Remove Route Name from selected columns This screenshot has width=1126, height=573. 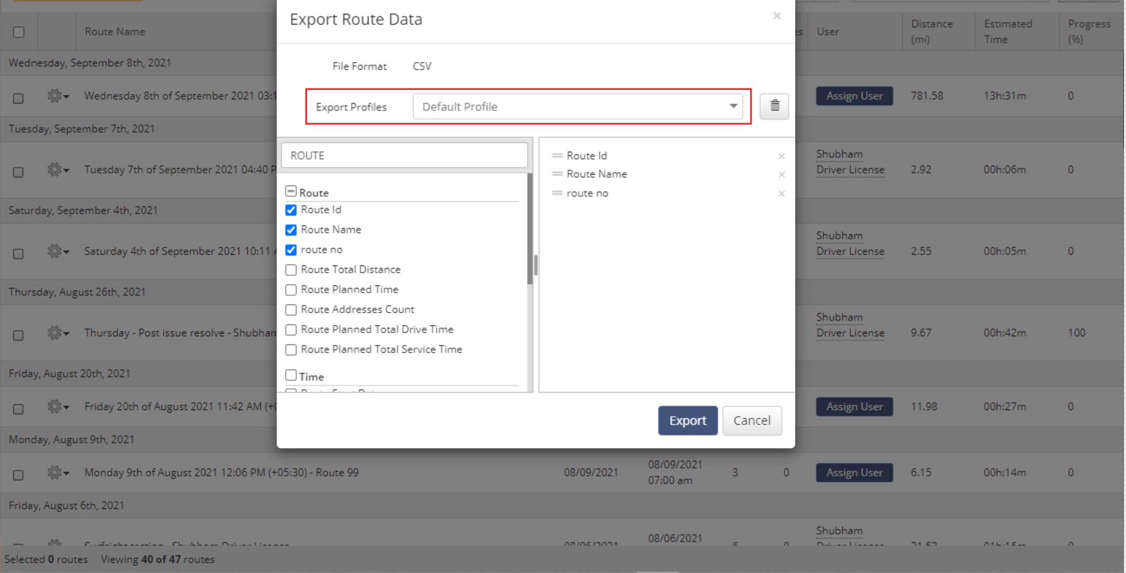pos(781,175)
